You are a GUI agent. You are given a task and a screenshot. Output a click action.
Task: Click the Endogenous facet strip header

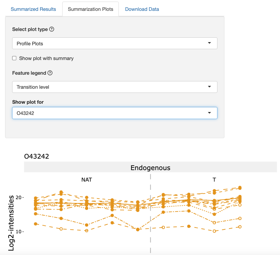pos(150,168)
